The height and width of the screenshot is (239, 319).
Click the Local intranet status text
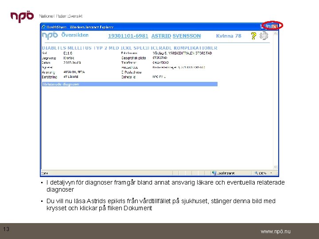click(226, 173)
